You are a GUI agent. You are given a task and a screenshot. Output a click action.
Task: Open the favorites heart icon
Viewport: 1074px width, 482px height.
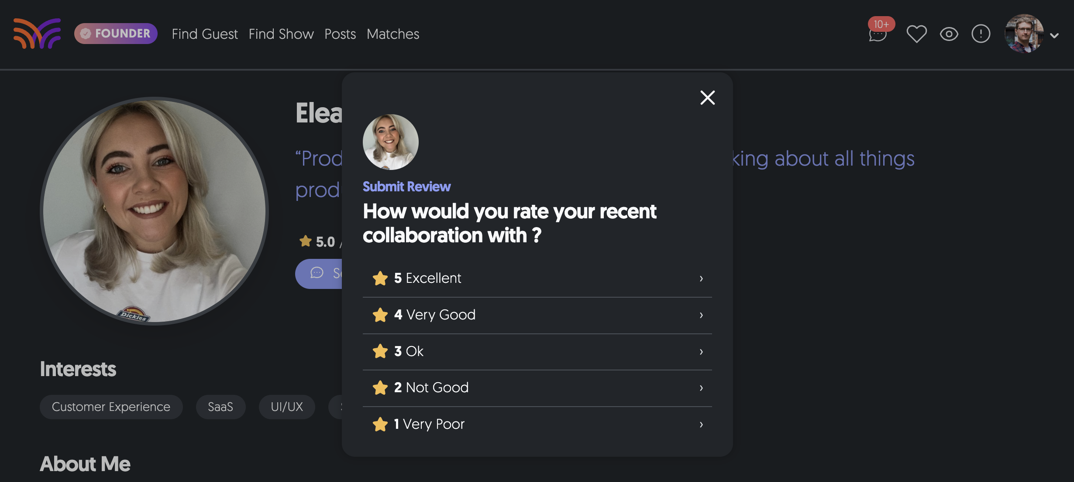(x=916, y=34)
